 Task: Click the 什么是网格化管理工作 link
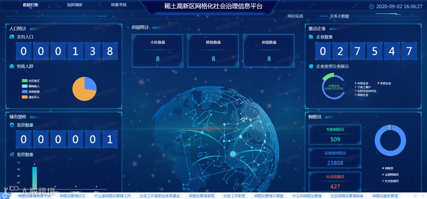[113, 196]
